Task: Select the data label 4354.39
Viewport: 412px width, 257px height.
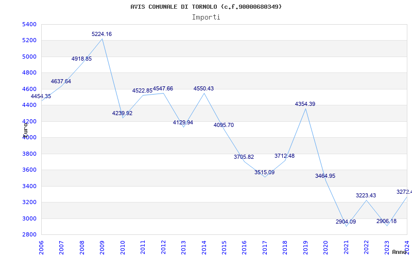Action: 305,104
